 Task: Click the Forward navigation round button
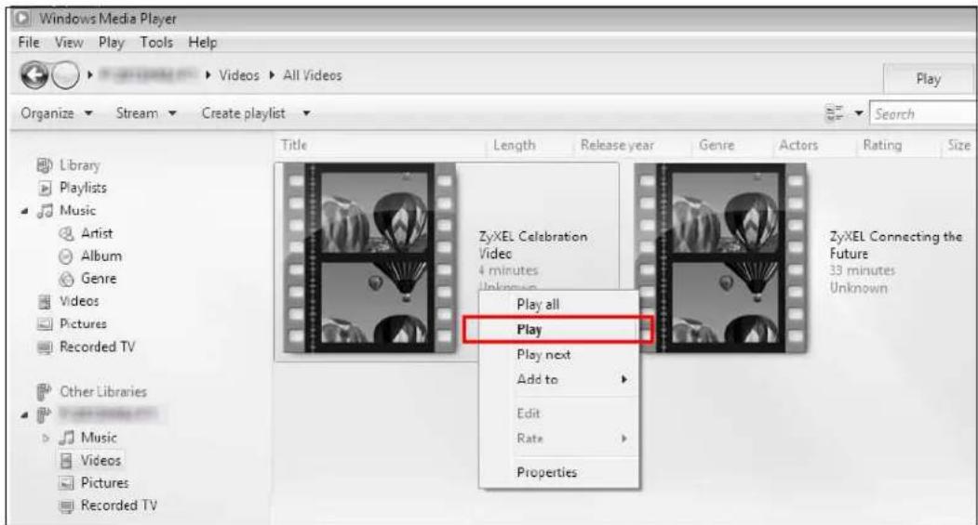tap(65, 76)
